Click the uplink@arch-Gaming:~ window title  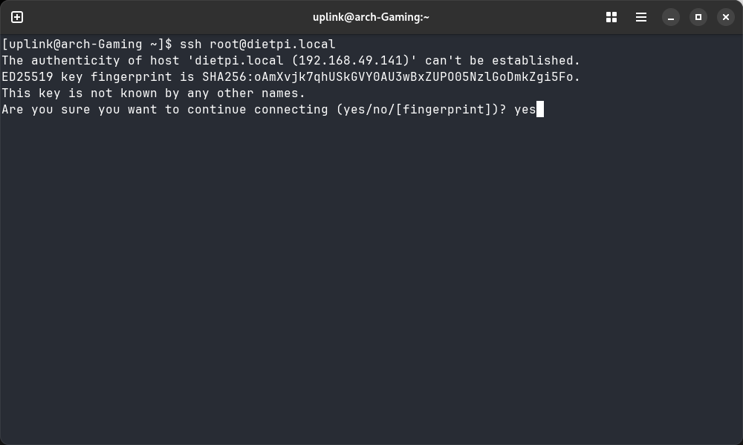[371, 17]
